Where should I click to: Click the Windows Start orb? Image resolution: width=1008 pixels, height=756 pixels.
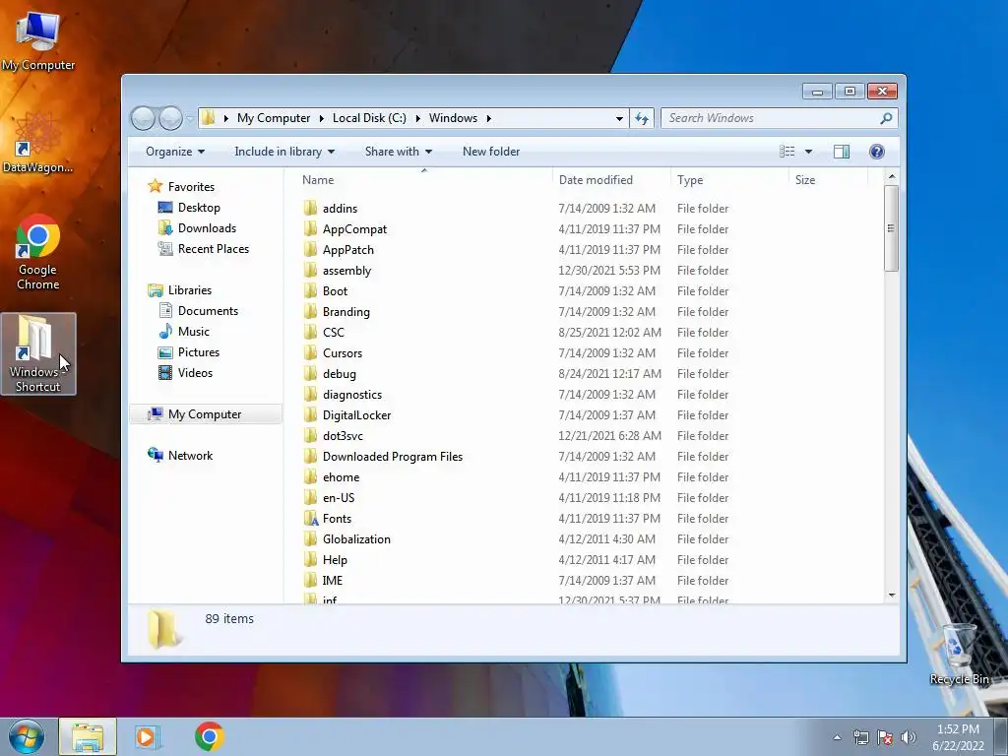pos(27,736)
